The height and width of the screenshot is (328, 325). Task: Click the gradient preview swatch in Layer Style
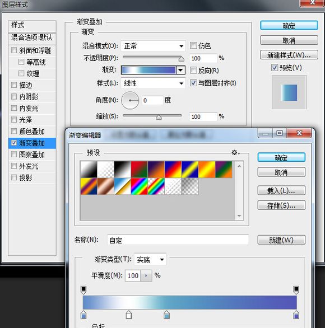(x=148, y=71)
